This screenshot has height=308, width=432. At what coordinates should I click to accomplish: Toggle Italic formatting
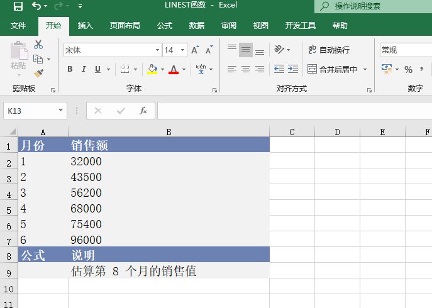click(x=84, y=69)
